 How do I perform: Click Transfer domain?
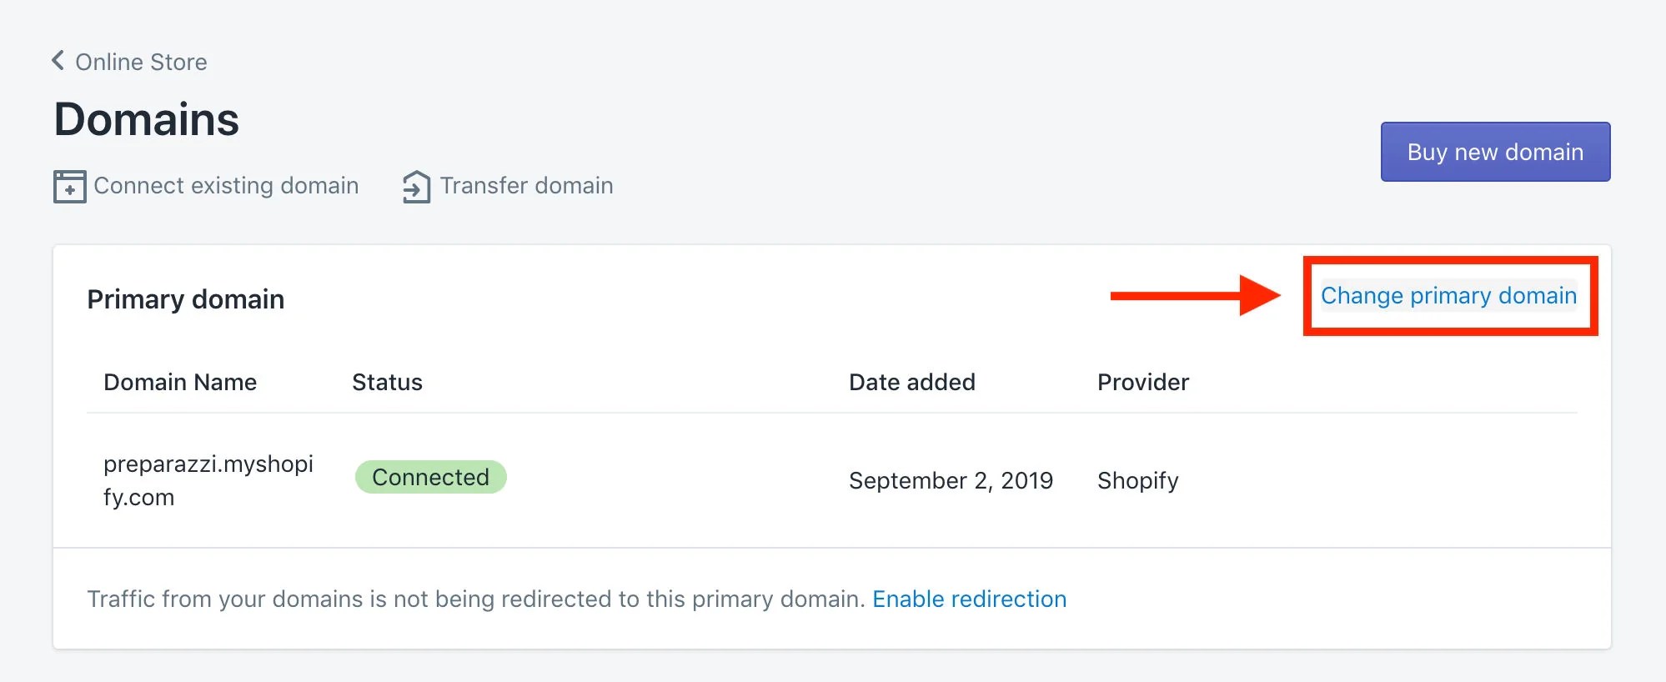[x=526, y=186]
